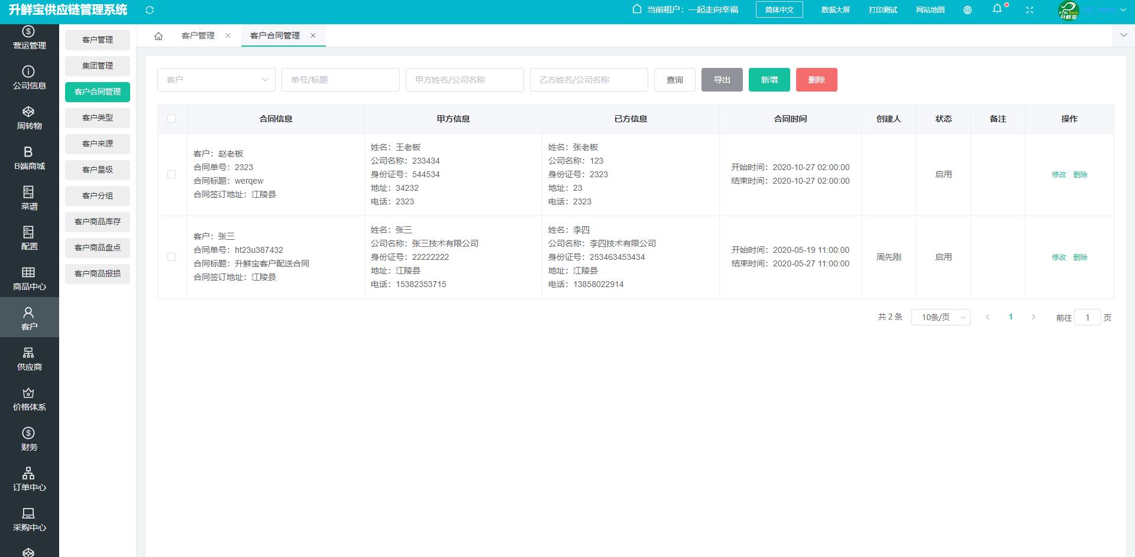Screen dimensions: 1135x557
Task: Select 客户类型 in the submenu
Action: 98,118
